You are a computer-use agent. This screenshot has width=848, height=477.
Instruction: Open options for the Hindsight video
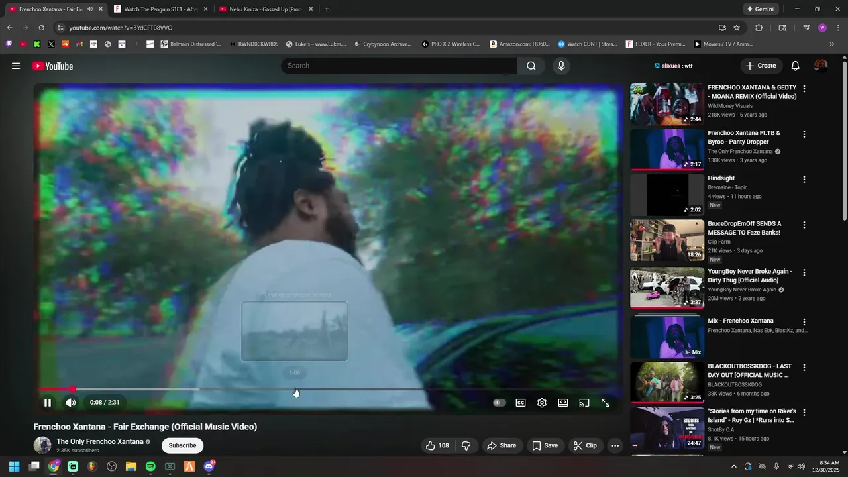pos(804,180)
